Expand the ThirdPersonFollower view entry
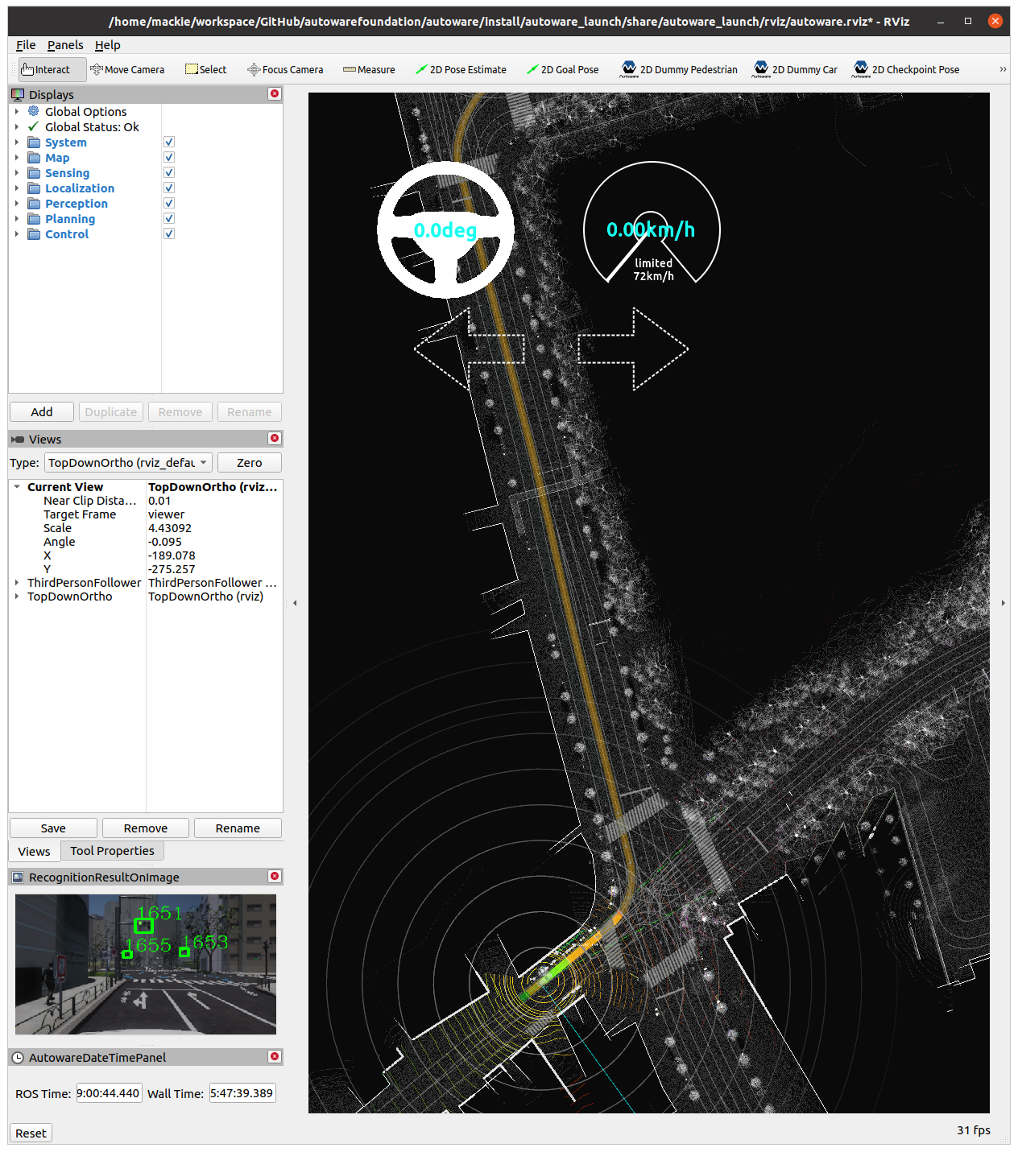The width and height of the screenshot is (1018, 1152). (x=17, y=583)
